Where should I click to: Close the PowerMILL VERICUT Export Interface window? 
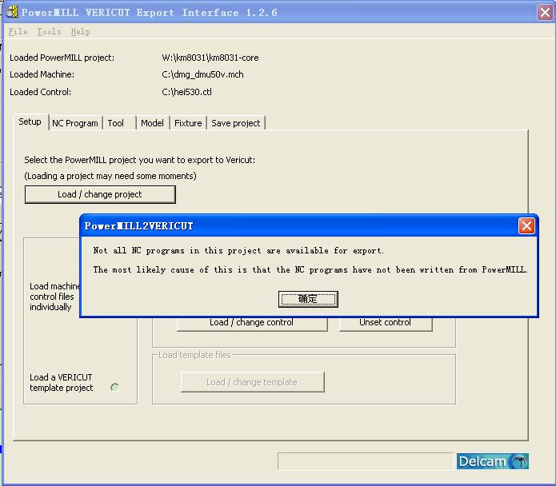[x=545, y=13]
